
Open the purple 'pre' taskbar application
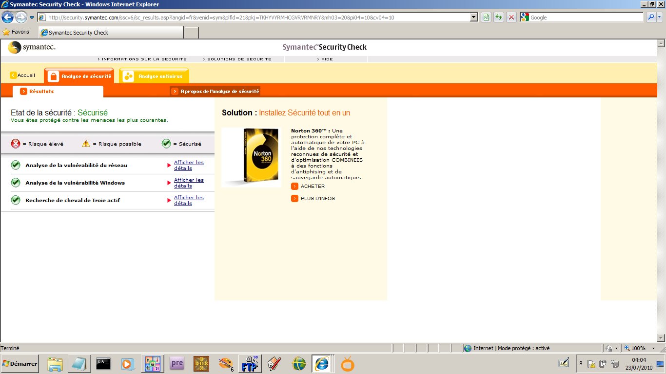(177, 364)
